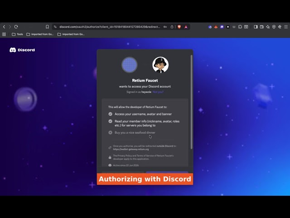Open the X extension icon
The image size is (290, 218).
(228, 27)
